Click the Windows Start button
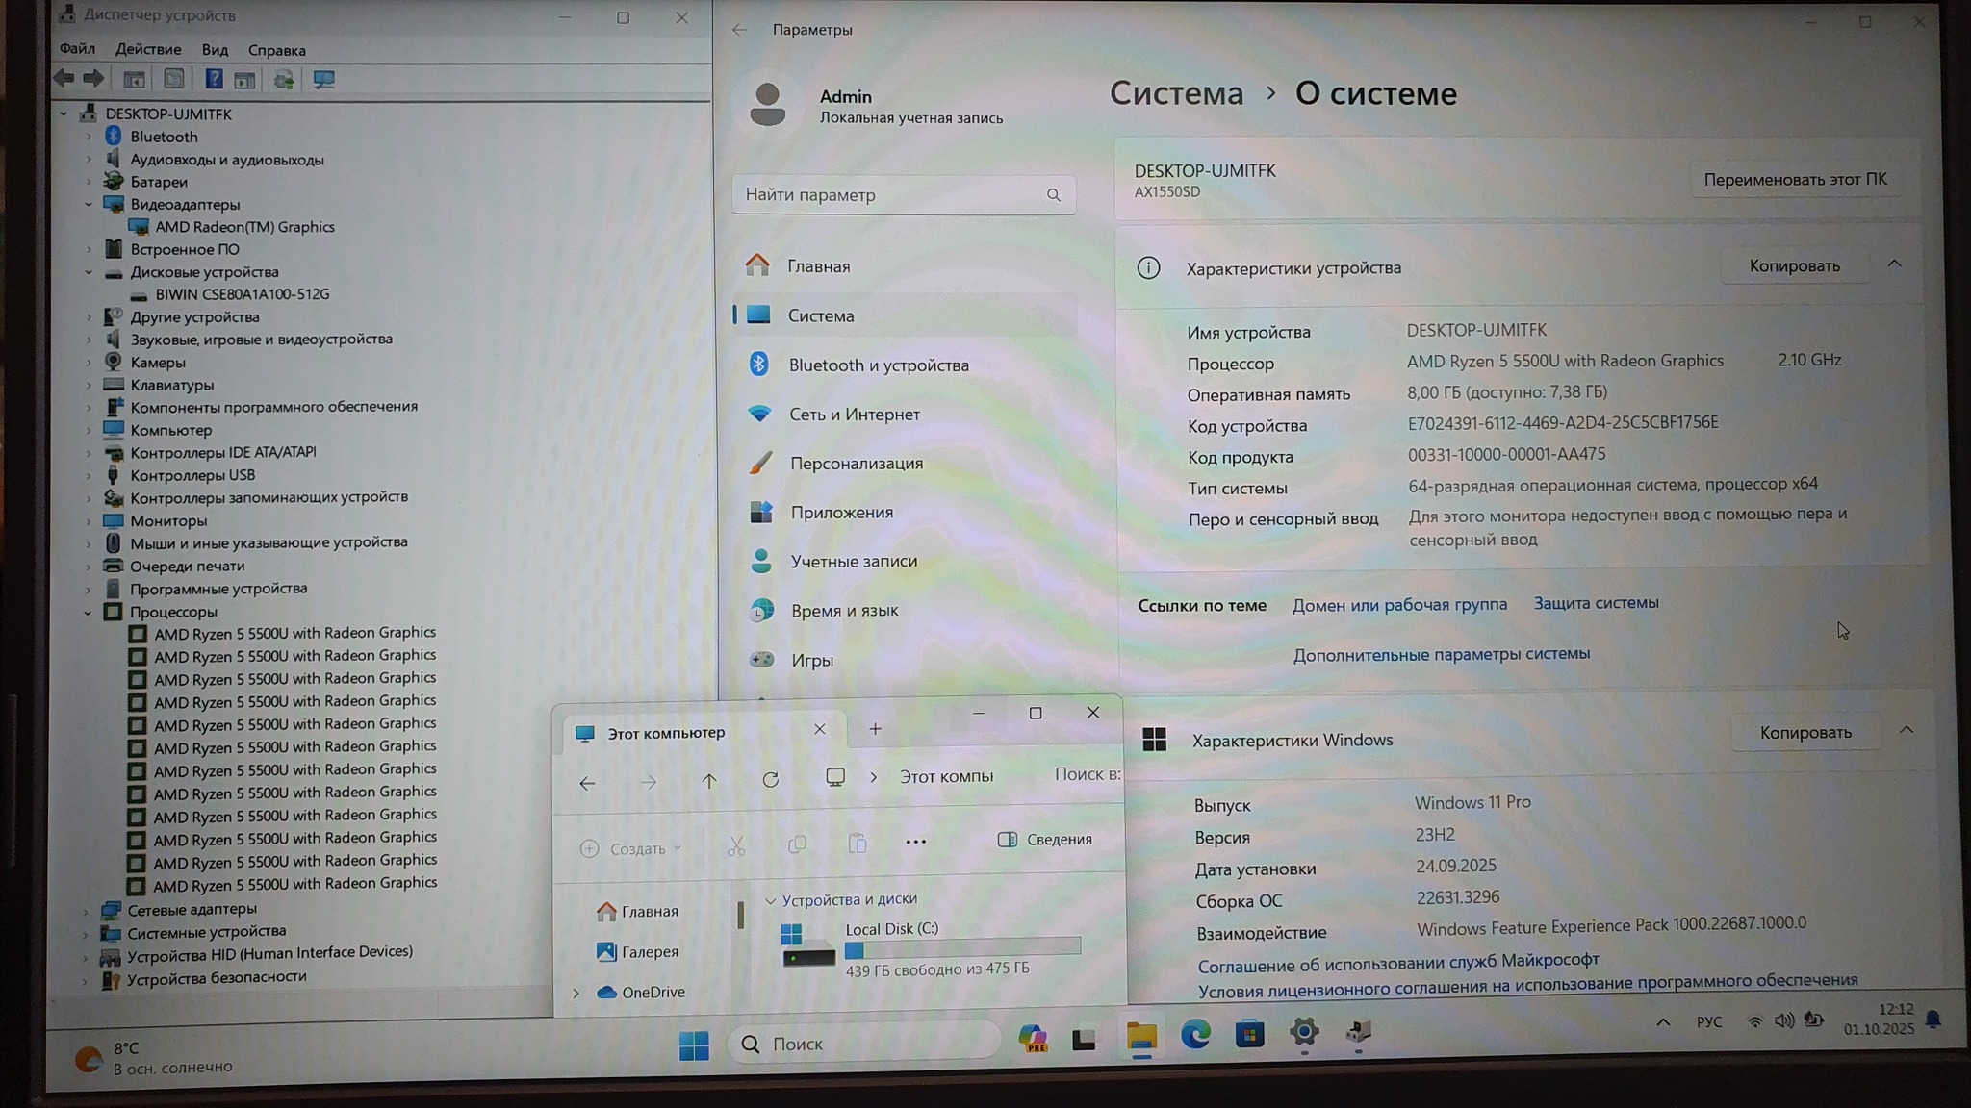 click(693, 1045)
